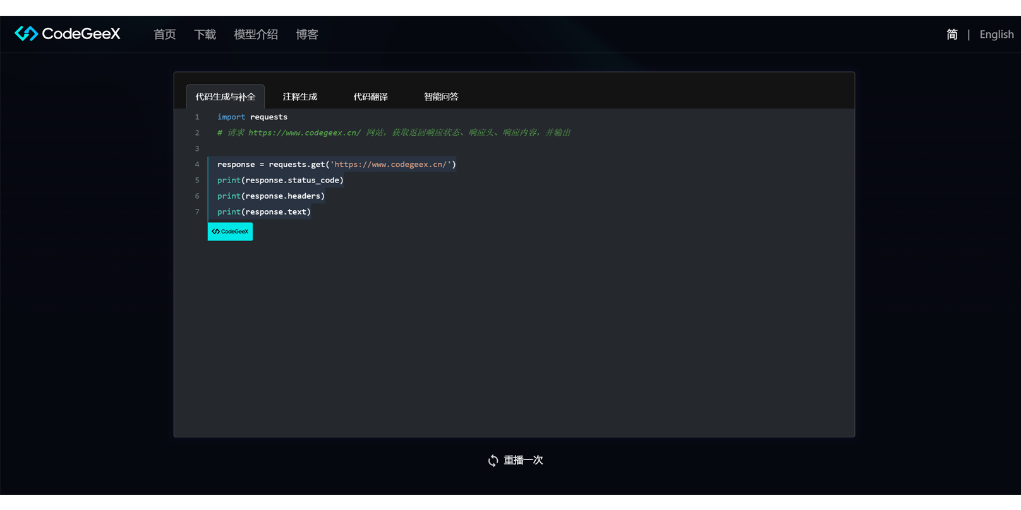Select the 代码生成与补全 tab
The width and height of the screenshot is (1021, 510).
[226, 97]
